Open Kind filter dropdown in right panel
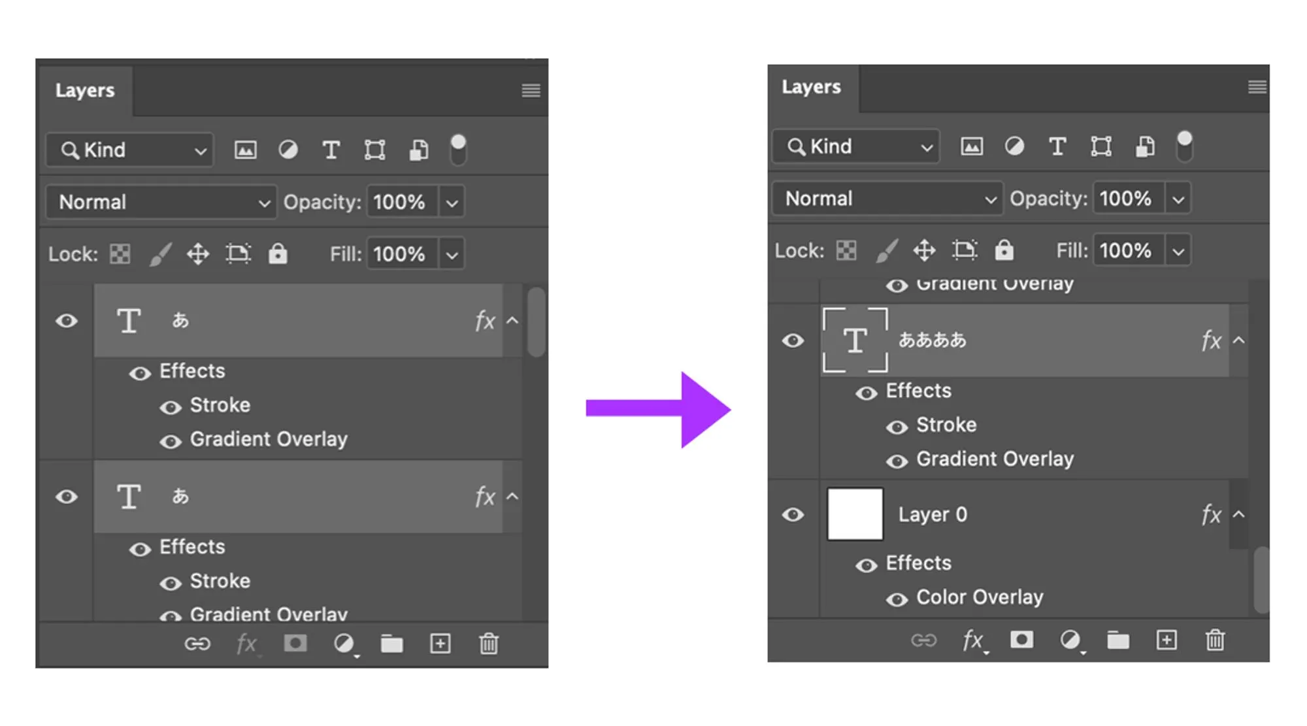This screenshot has height=726, width=1307. click(x=855, y=146)
